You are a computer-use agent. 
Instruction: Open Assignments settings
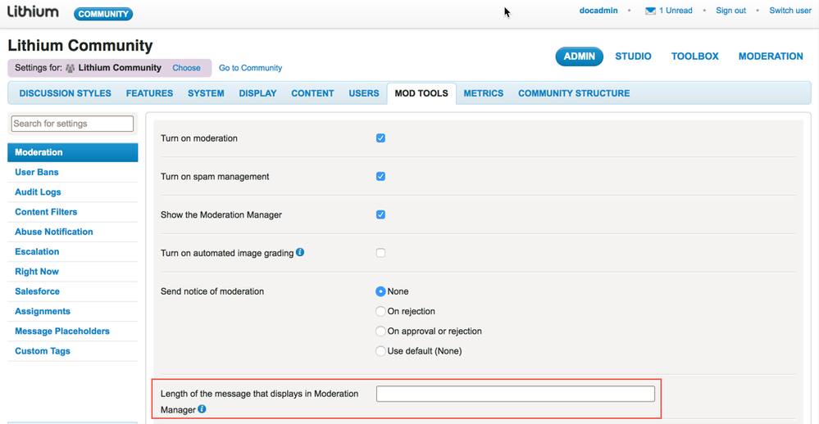pyautogui.click(x=43, y=311)
